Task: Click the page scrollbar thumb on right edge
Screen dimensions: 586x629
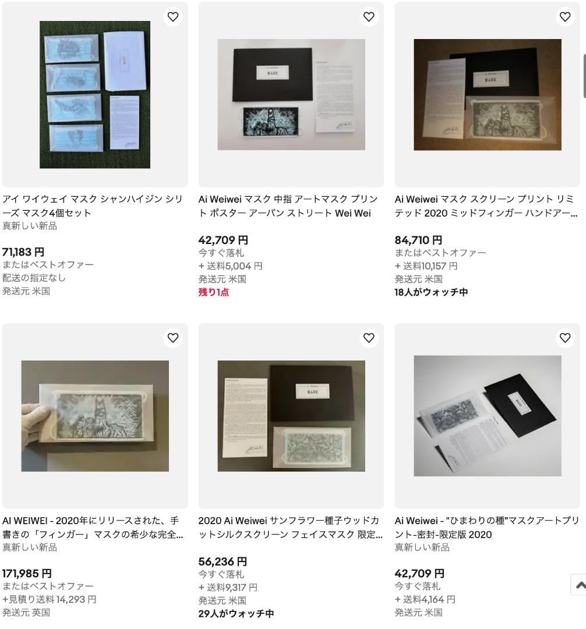Action: [x=584, y=76]
